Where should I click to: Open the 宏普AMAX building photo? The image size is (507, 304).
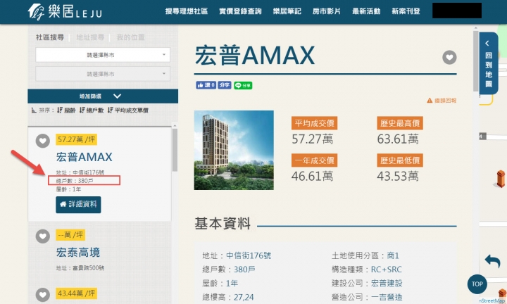(x=234, y=150)
